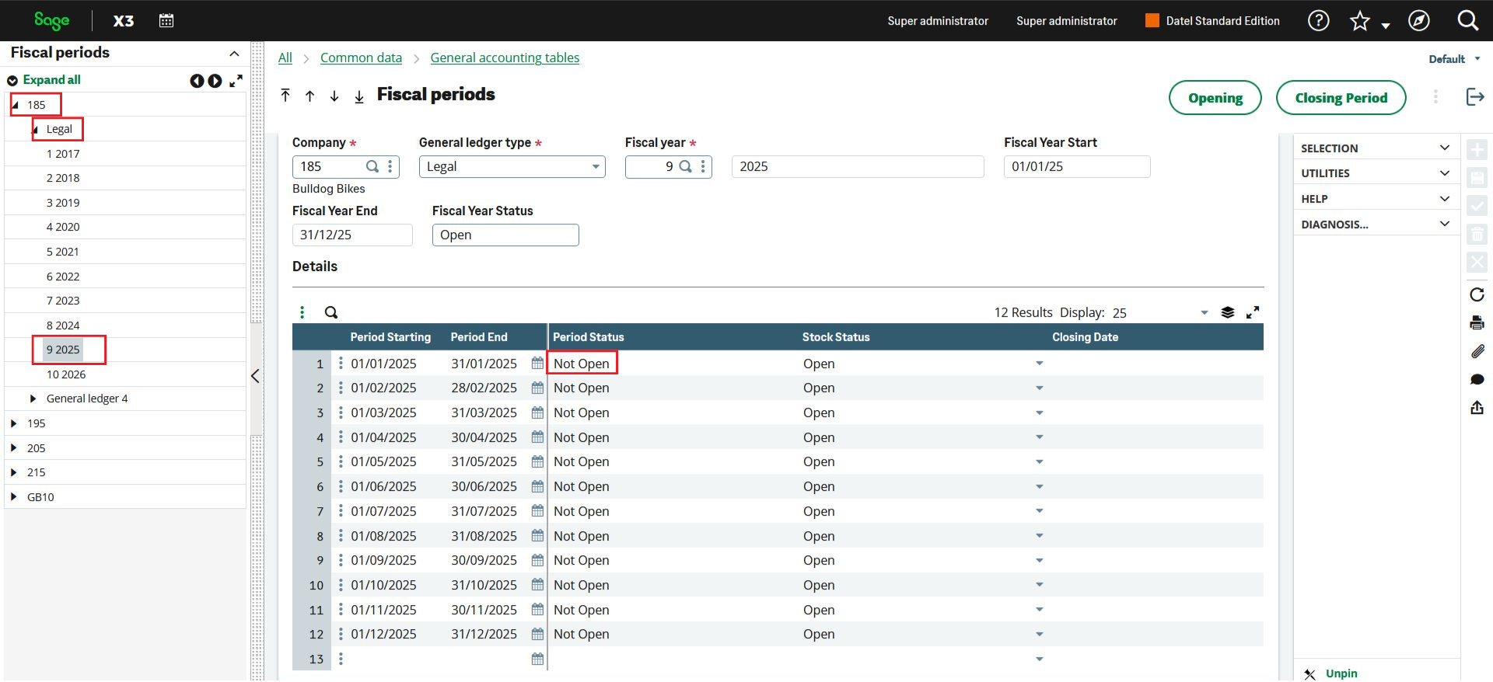Image resolution: width=1493 pixels, height=682 pixels.
Task: Open Stock Status dropdown in row 6
Action: click(x=1039, y=486)
